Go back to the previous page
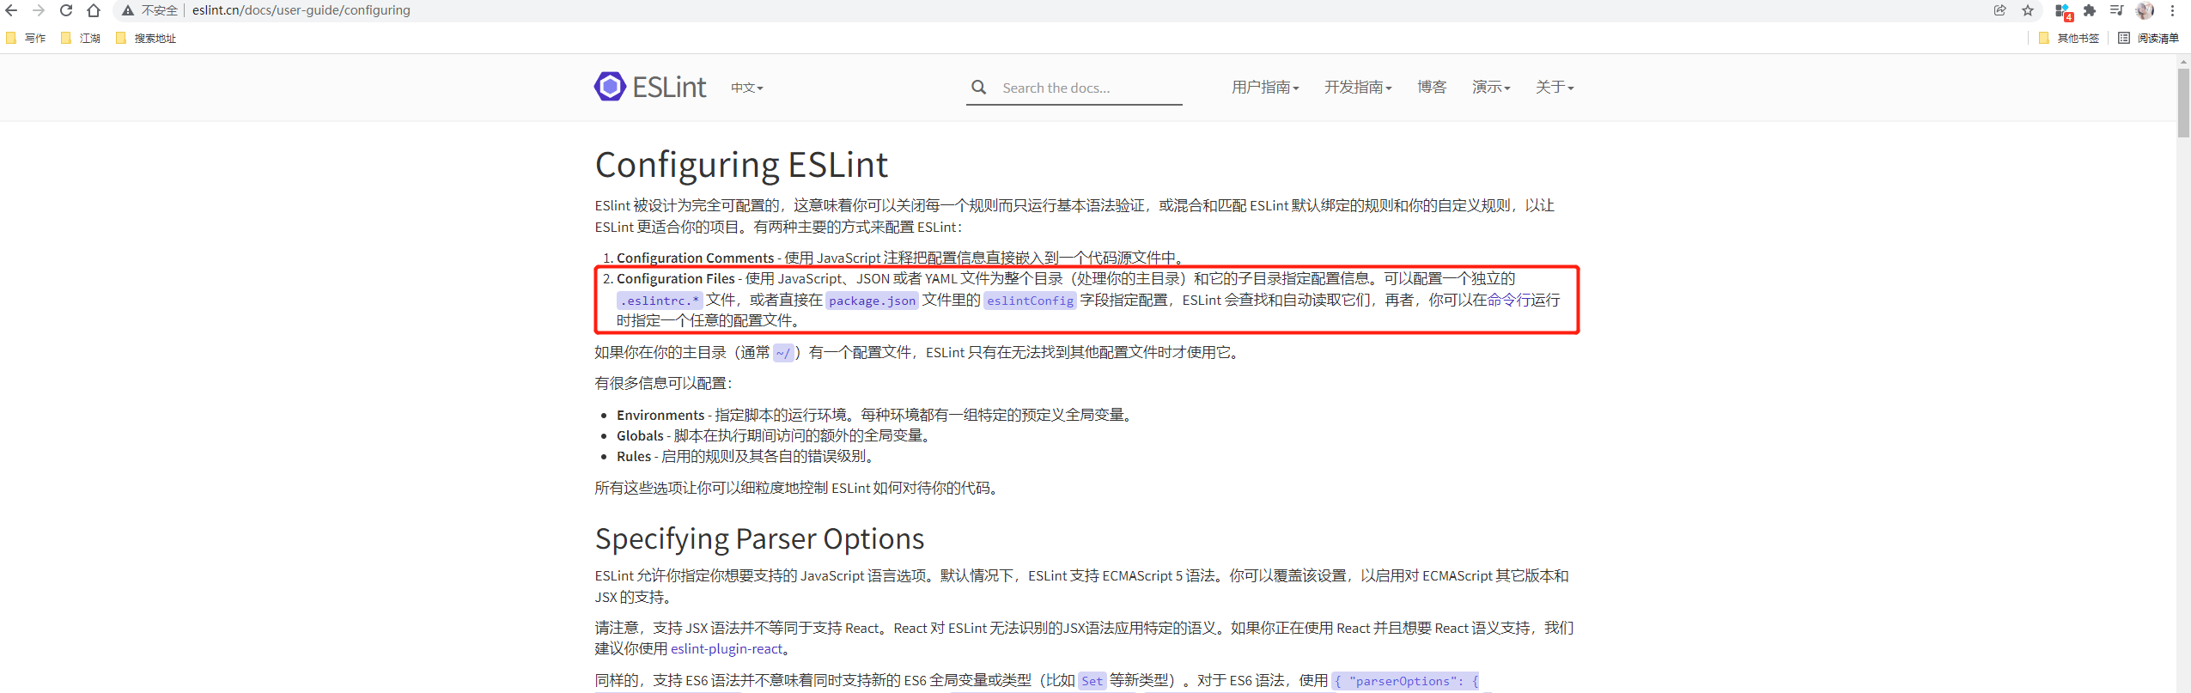The height and width of the screenshot is (693, 2191). (11, 10)
